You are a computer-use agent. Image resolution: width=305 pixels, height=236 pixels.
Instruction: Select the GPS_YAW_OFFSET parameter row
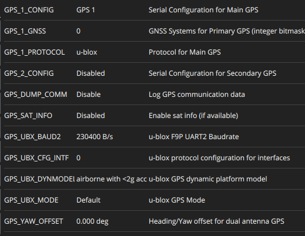click(155, 221)
